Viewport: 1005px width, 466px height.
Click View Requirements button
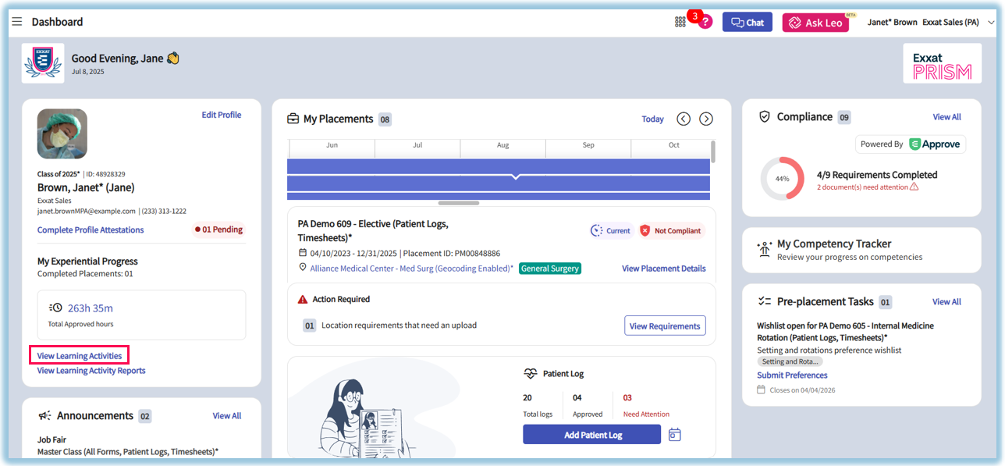point(665,325)
